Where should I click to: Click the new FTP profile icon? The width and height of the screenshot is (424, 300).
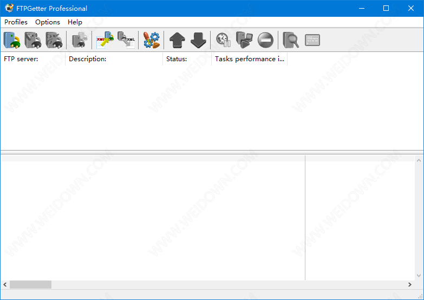point(12,40)
